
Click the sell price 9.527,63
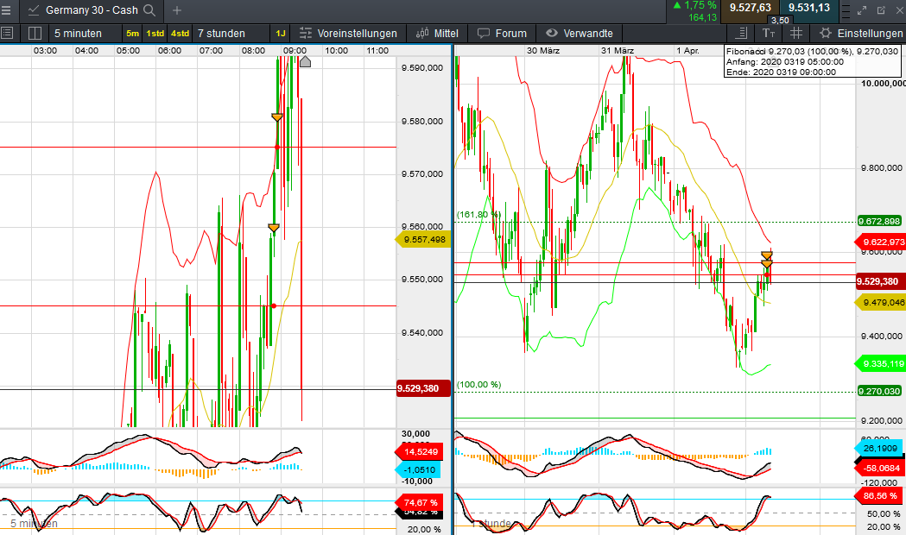pos(750,8)
